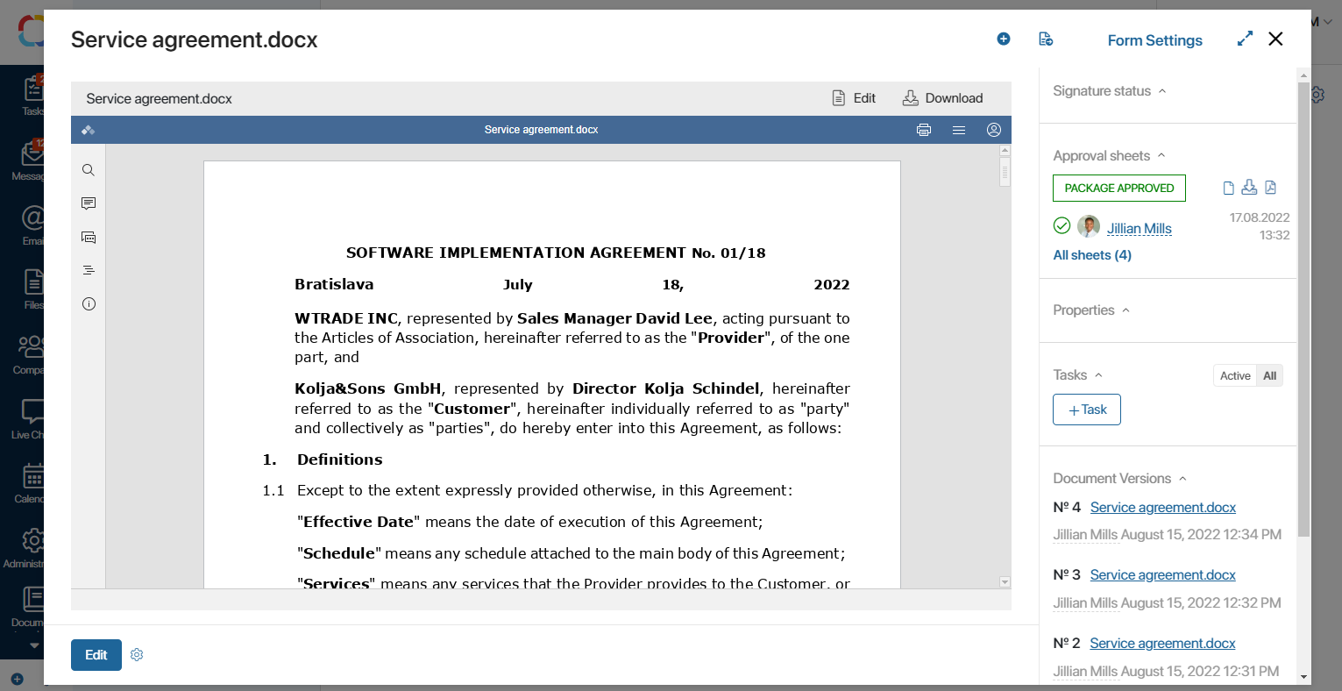Collapse the Tasks section
Viewport: 1342px width, 691px height.
(x=1098, y=375)
